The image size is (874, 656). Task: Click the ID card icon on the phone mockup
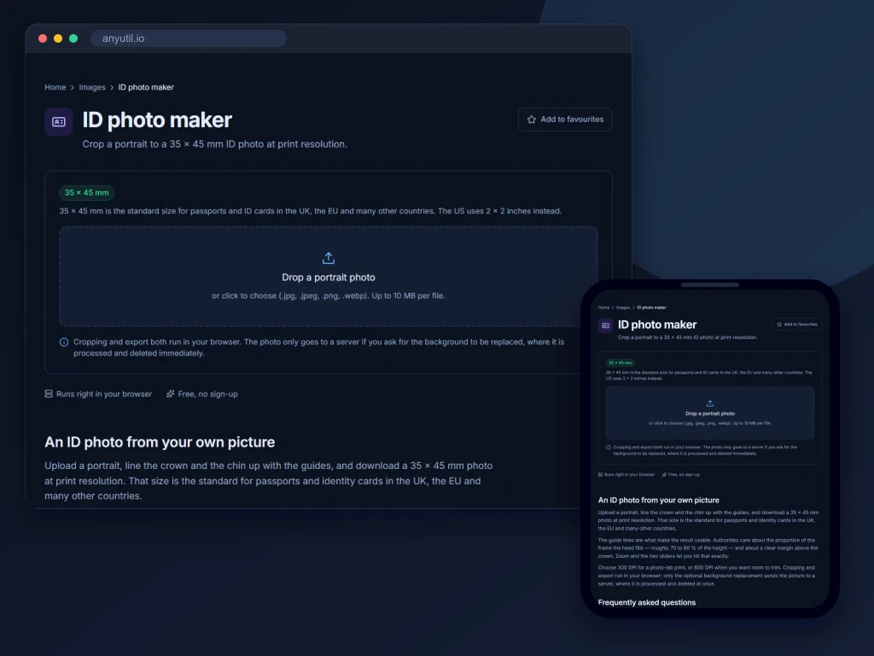(x=605, y=325)
